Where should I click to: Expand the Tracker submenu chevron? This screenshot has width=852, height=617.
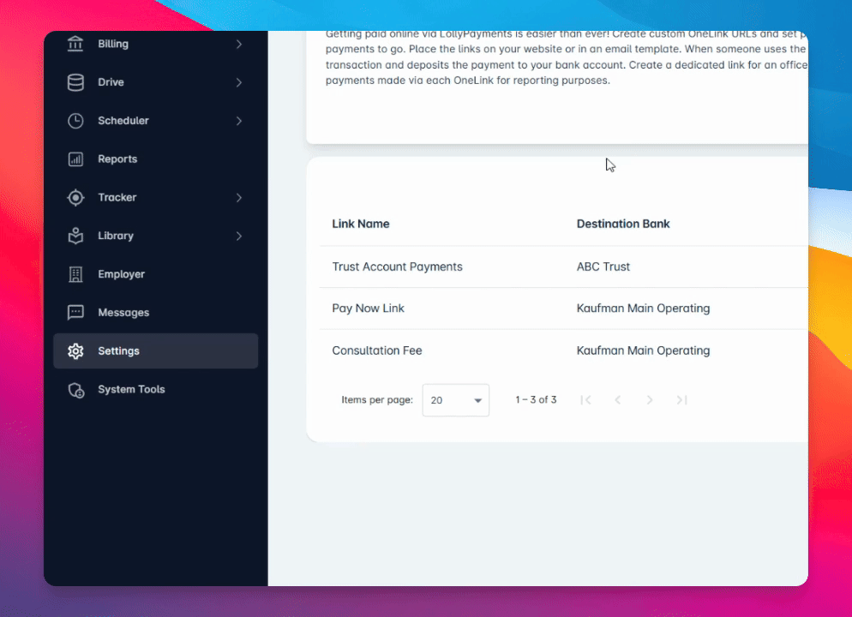239,198
